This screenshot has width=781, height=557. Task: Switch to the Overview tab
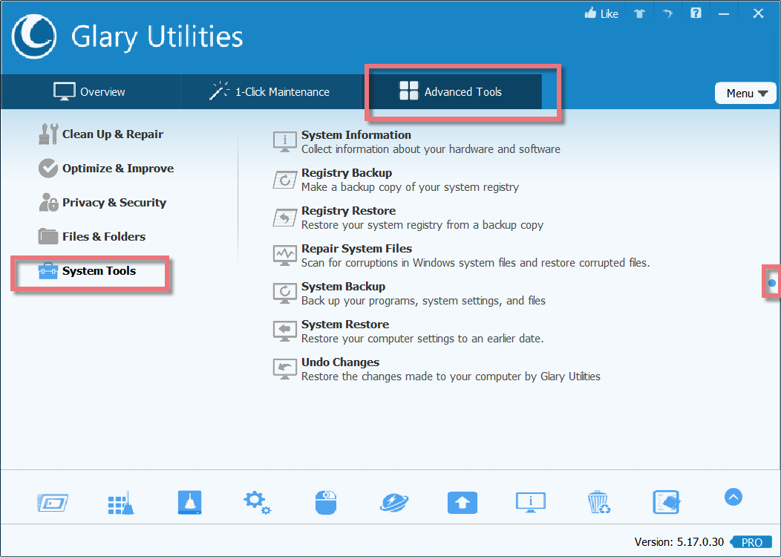[89, 91]
